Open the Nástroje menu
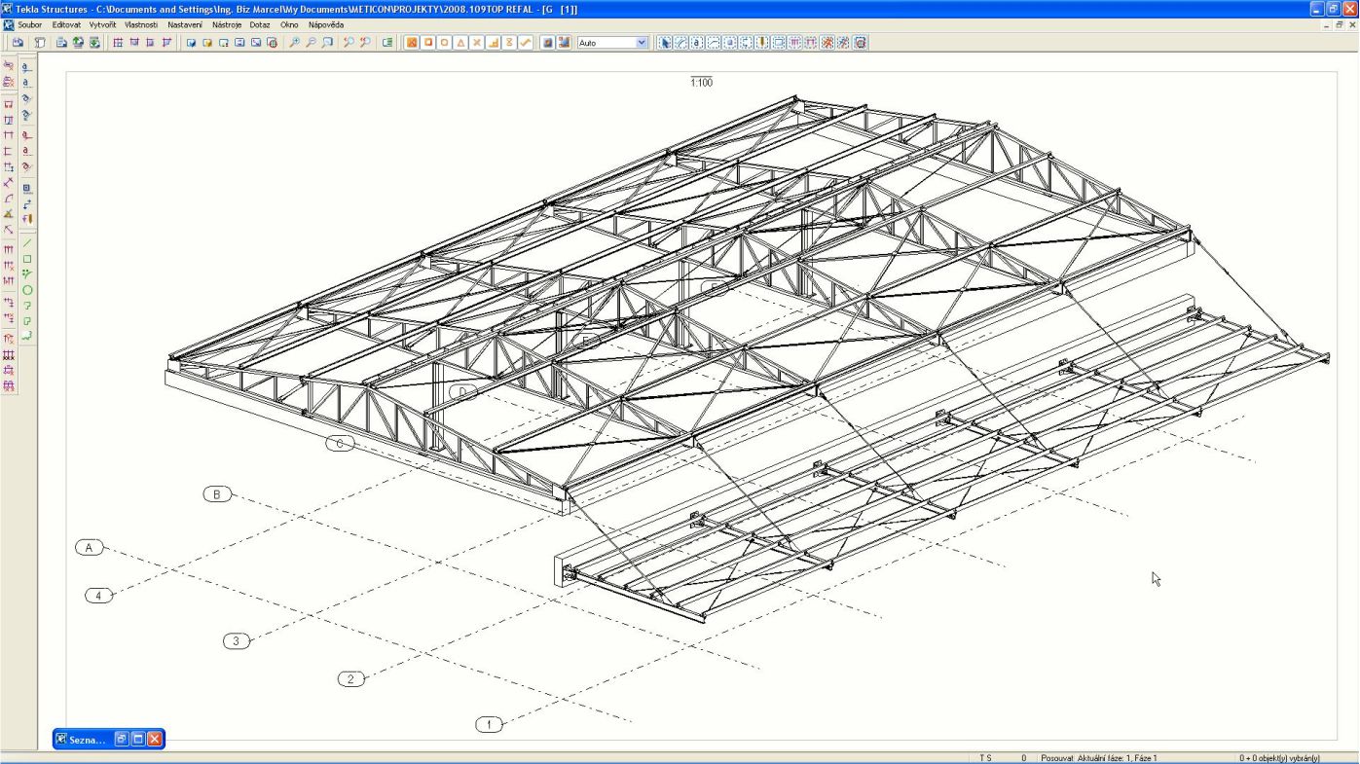This screenshot has height=764, width=1360. tap(226, 24)
